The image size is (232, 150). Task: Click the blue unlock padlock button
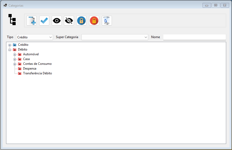pos(81,21)
